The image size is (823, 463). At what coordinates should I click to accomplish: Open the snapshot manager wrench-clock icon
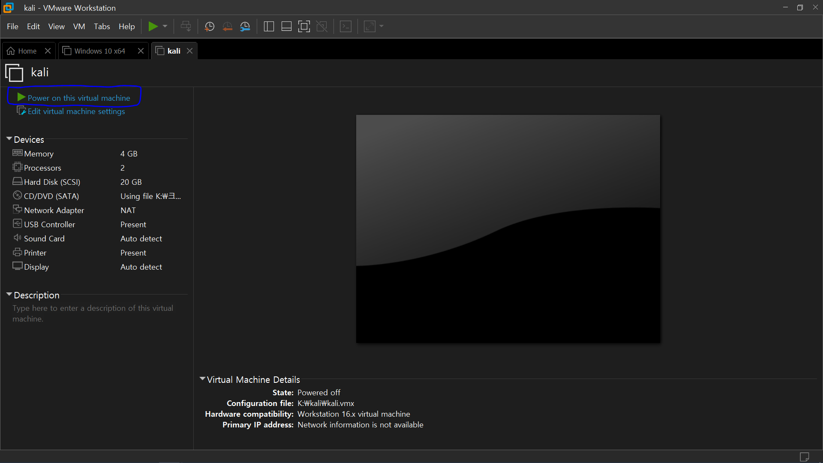[x=245, y=27]
